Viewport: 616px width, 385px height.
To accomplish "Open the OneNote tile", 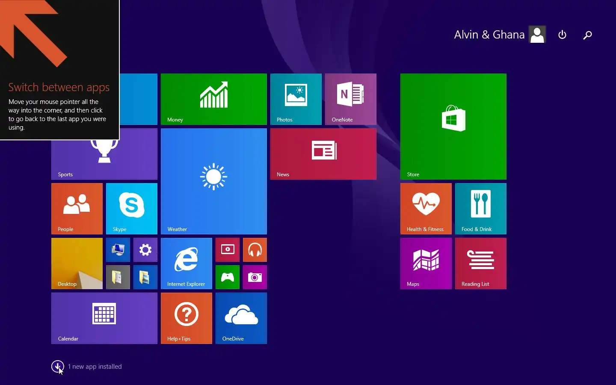I will tap(351, 99).
